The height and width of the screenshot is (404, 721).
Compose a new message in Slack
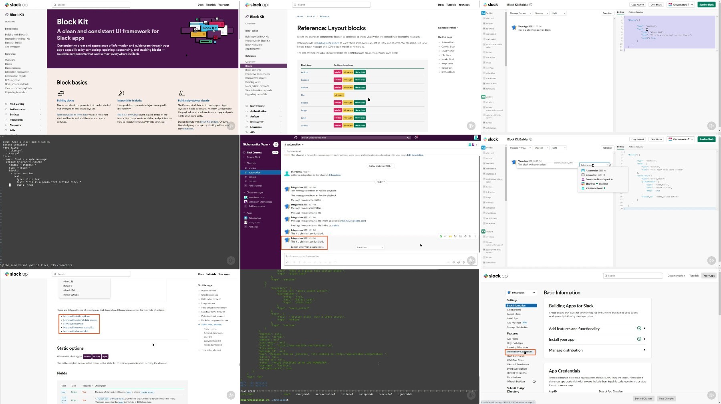coord(276,144)
